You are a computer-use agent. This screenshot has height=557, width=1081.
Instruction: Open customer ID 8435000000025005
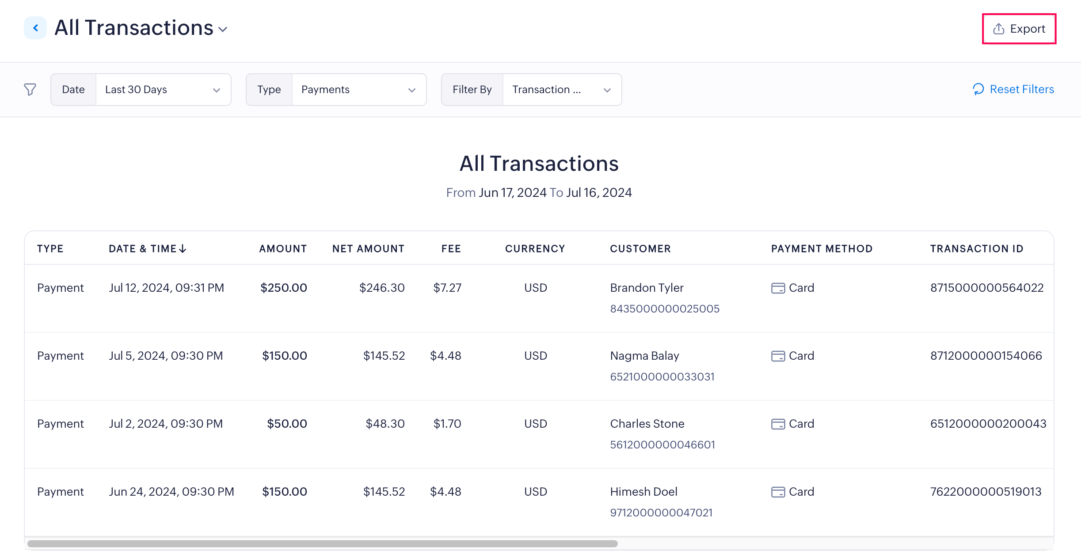point(665,309)
